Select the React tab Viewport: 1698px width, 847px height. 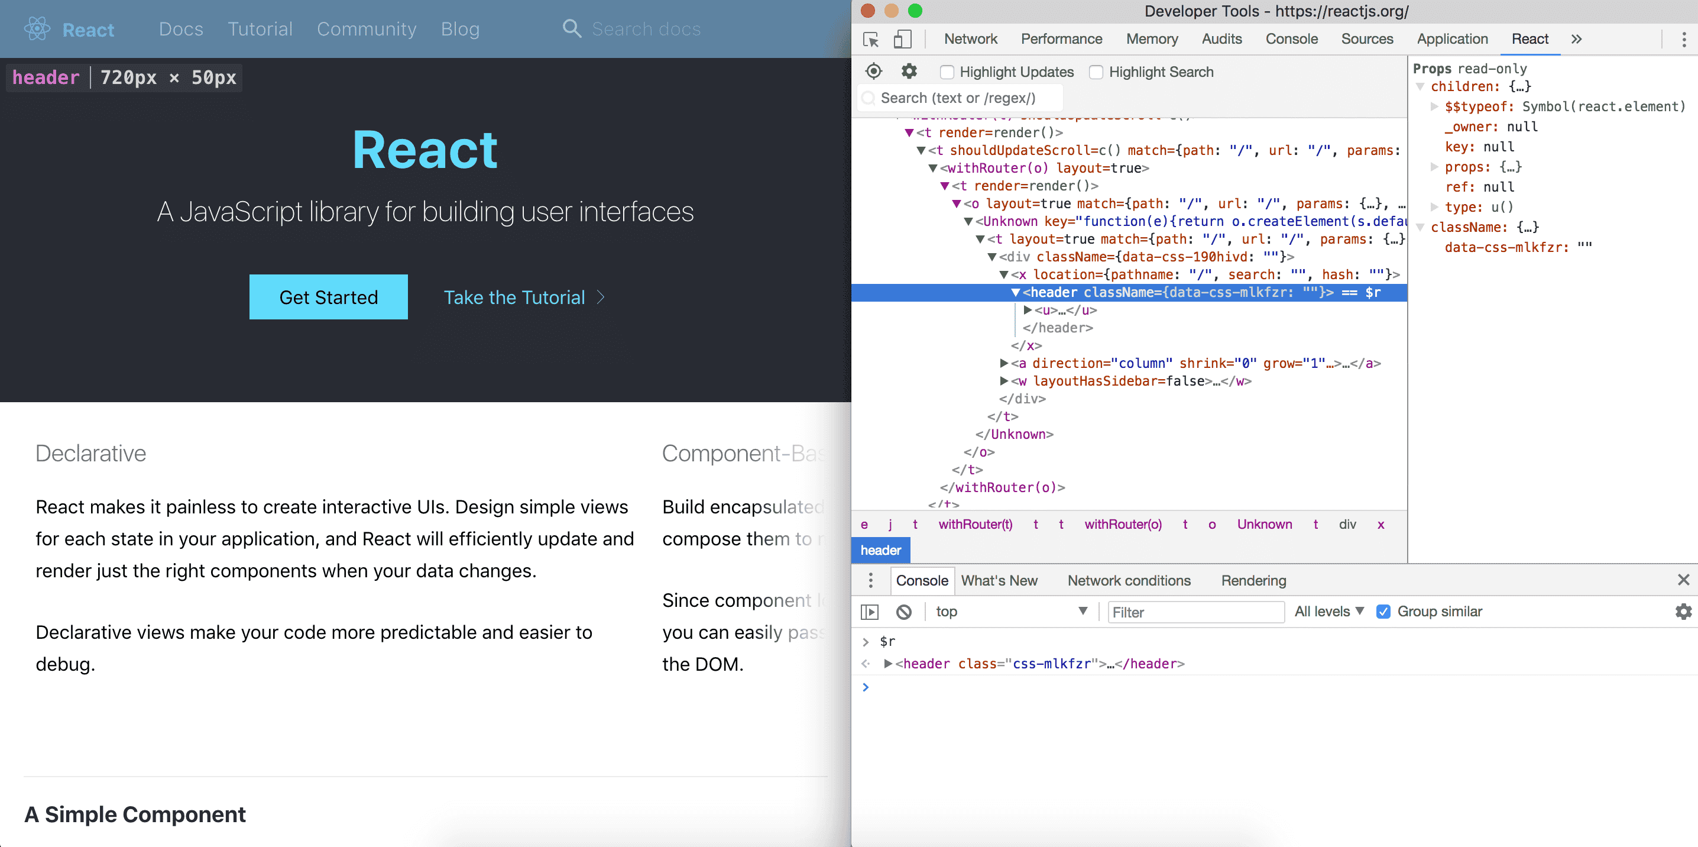pos(1530,39)
